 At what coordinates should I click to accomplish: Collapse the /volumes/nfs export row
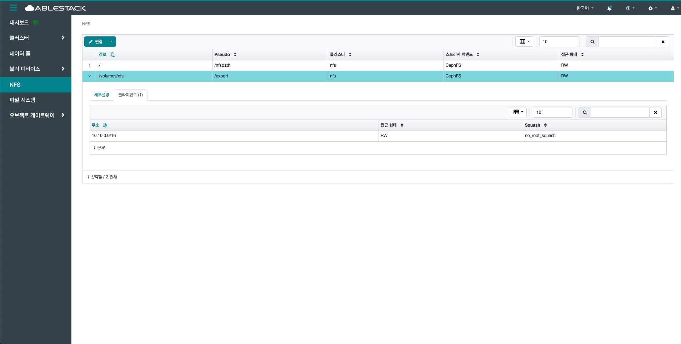coord(90,76)
